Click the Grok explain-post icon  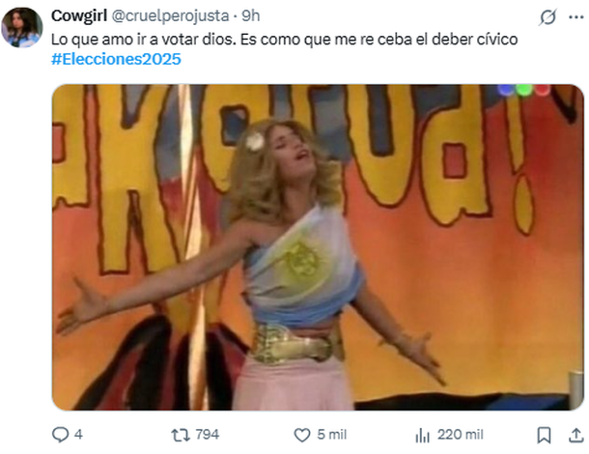click(547, 17)
